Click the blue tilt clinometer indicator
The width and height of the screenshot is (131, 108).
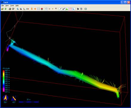(x=14, y=98)
